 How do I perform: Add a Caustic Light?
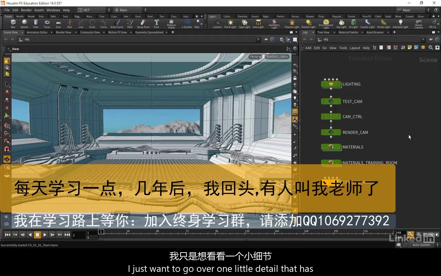tap(368, 24)
